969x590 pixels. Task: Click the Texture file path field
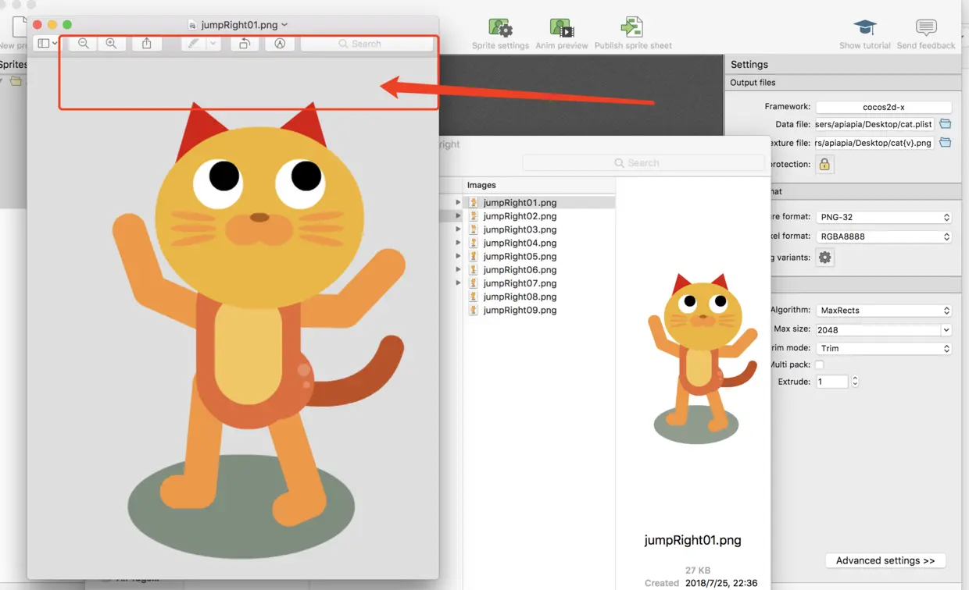(x=874, y=143)
